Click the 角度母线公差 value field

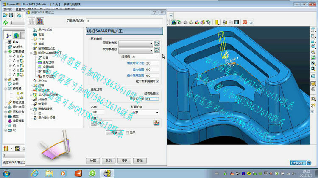[152, 63]
